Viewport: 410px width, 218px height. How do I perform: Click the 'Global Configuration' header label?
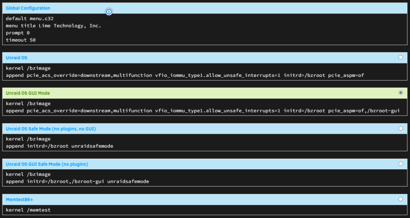[x=28, y=8]
